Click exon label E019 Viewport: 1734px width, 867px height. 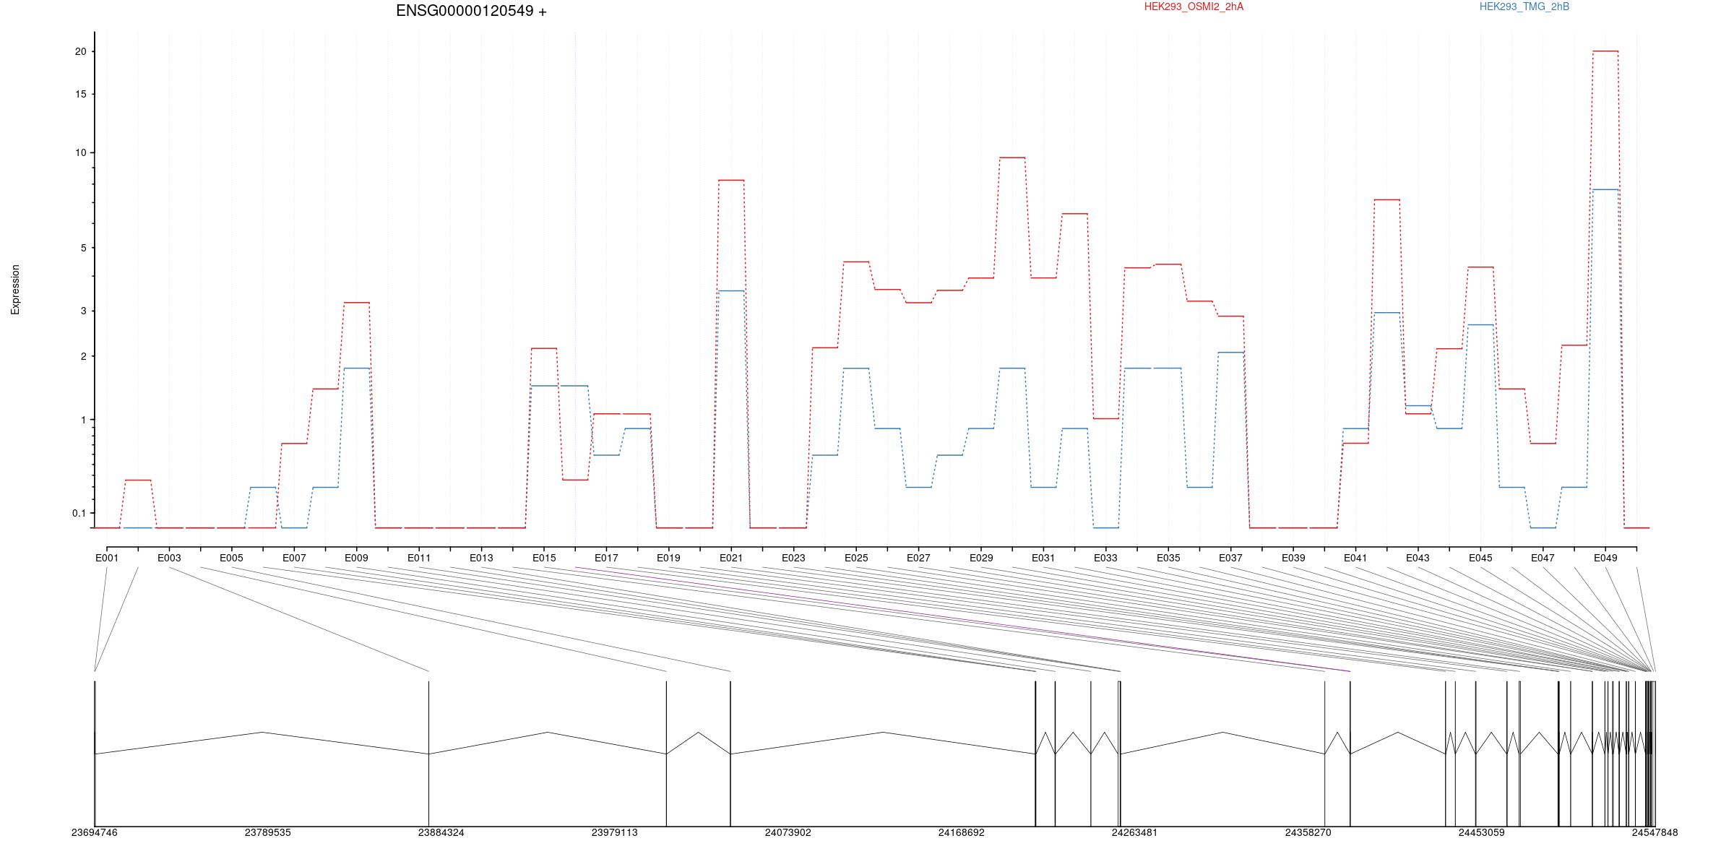[668, 558]
